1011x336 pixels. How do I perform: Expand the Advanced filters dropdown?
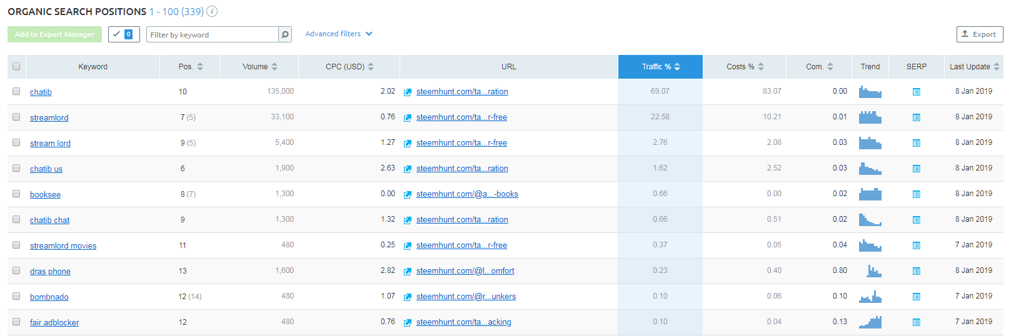coord(339,34)
